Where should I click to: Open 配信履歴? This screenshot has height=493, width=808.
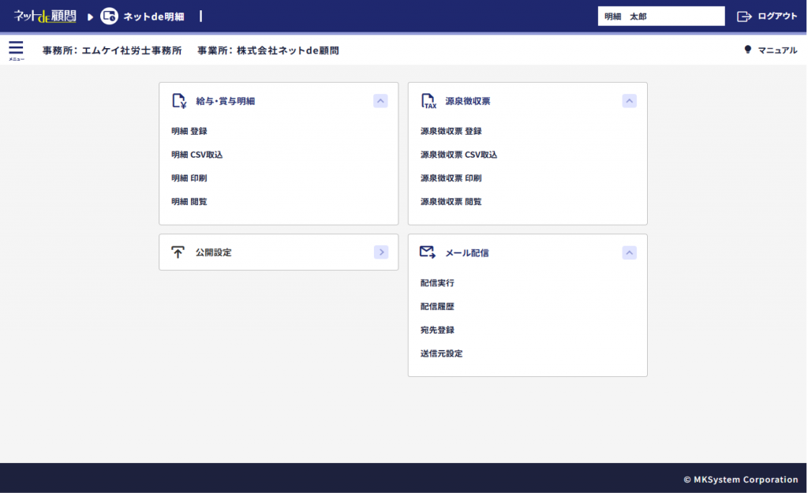tap(437, 307)
